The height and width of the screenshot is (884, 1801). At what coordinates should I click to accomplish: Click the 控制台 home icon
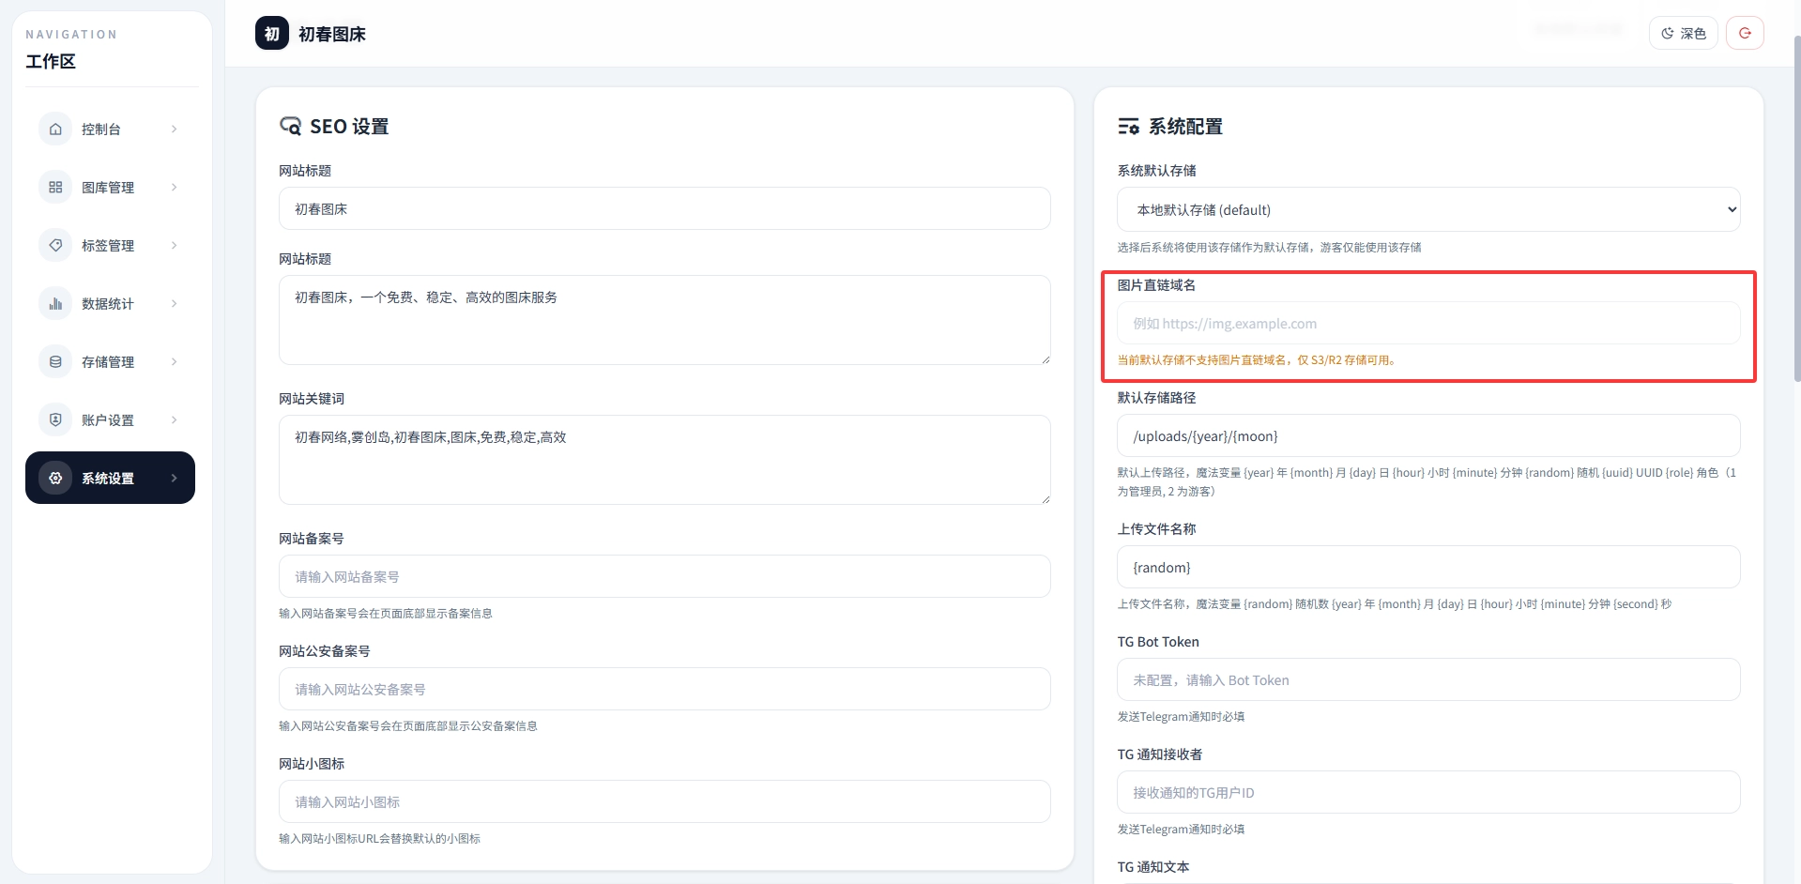[x=55, y=129]
